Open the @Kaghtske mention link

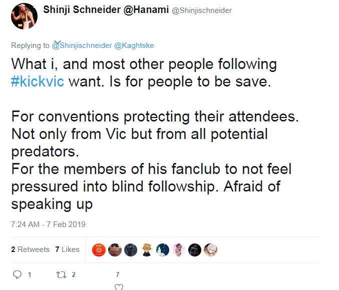(x=134, y=45)
